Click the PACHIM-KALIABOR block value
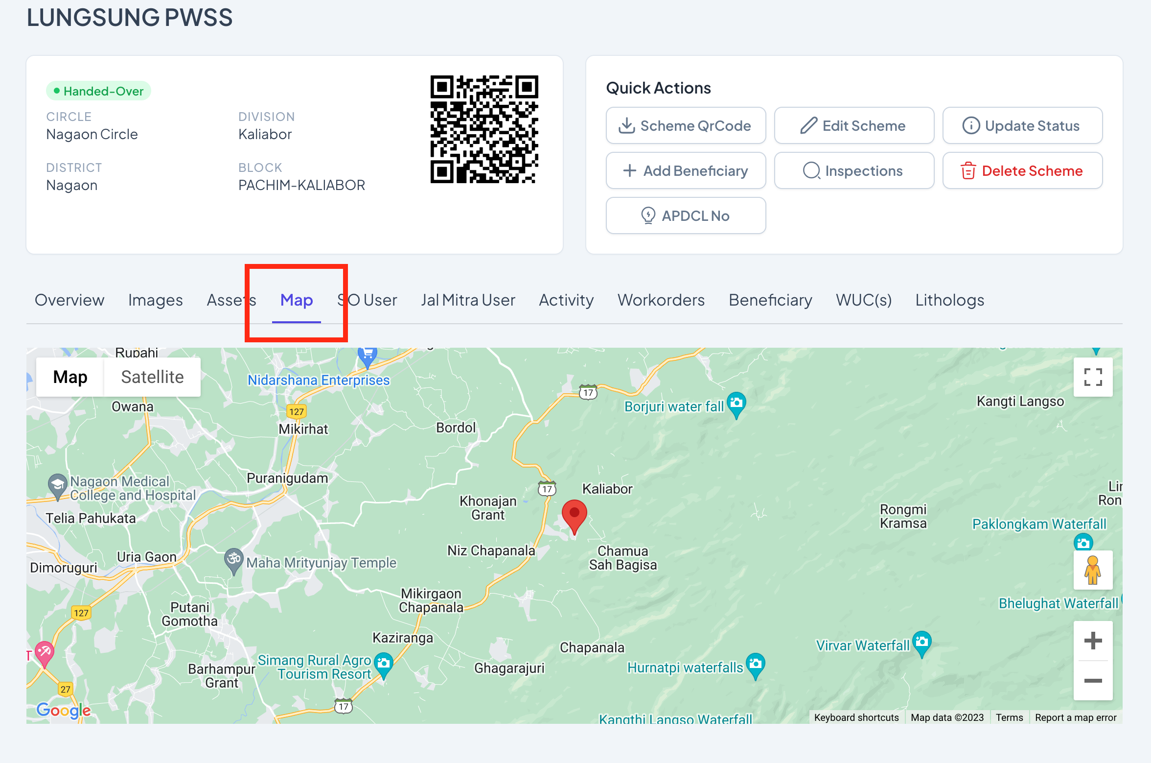Image resolution: width=1151 pixels, height=763 pixels. point(301,185)
